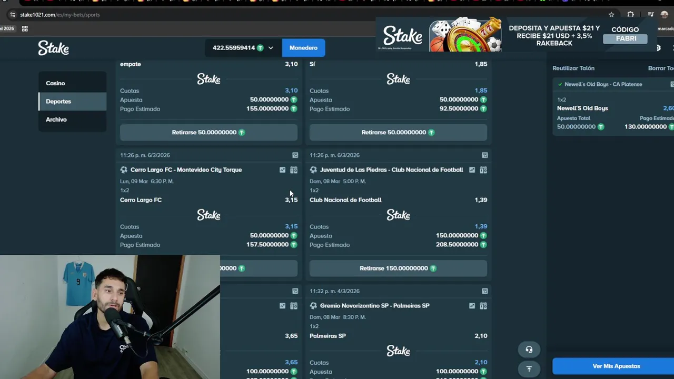Click Palmeiras SP selection text
Screen dimensions: 674x379
pyautogui.click(x=328, y=336)
